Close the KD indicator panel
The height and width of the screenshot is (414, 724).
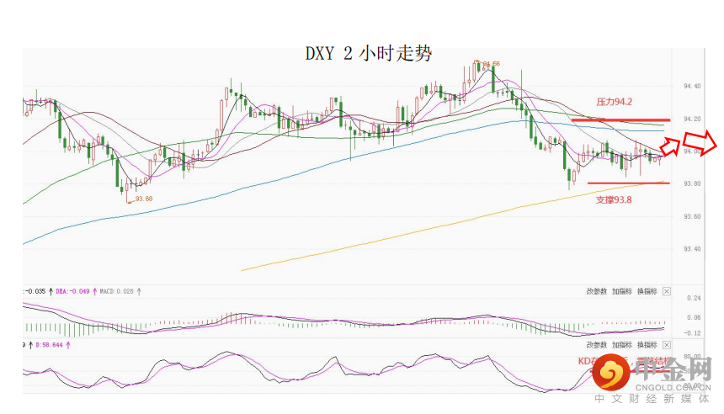pyautogui.click(x=666, y=345)
